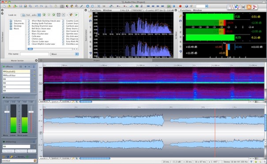Click the wrench icon in VU Meter panel
Screen dimensions: 267x164
coord(181,16)
